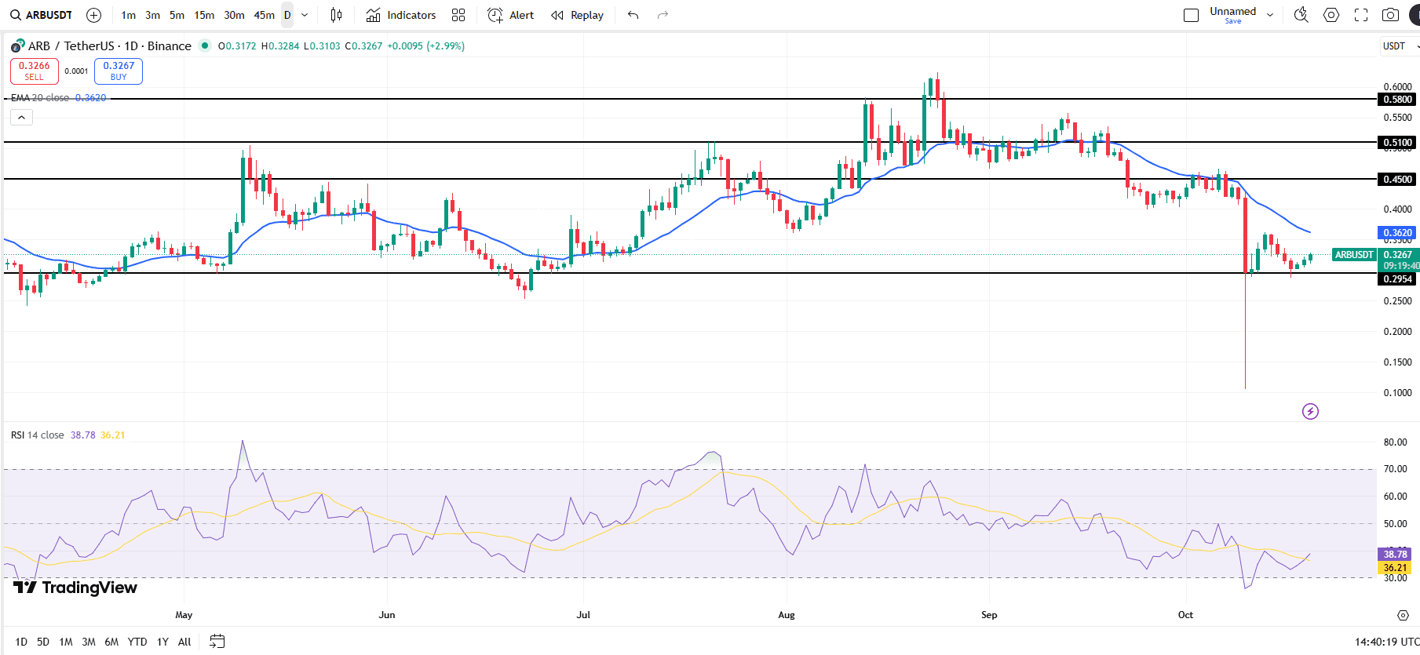Image resolution: width=1420 pixels, height=655 pixels.
Task: Open the Unnamed layout dropdown arrow
Action: (1270, 15)
